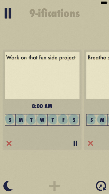Toggle Thursday on the first card
109x194 pixels.
pos(53,120)
